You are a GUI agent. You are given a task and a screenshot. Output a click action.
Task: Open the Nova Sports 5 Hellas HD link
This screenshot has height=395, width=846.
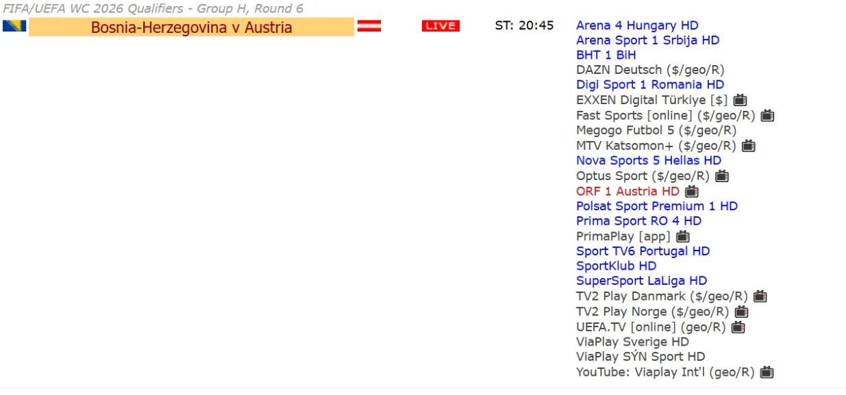(x=649, y=160)
